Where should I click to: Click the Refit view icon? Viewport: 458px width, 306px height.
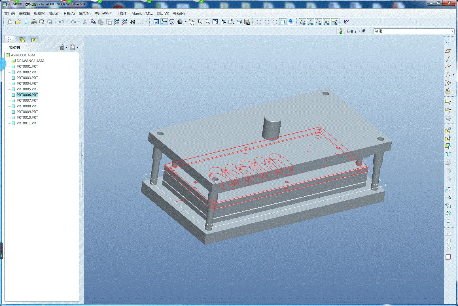coord(215,22)
